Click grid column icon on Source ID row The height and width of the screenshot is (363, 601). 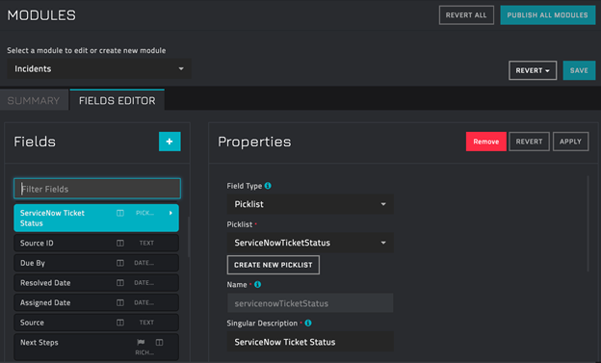(120, 243)
